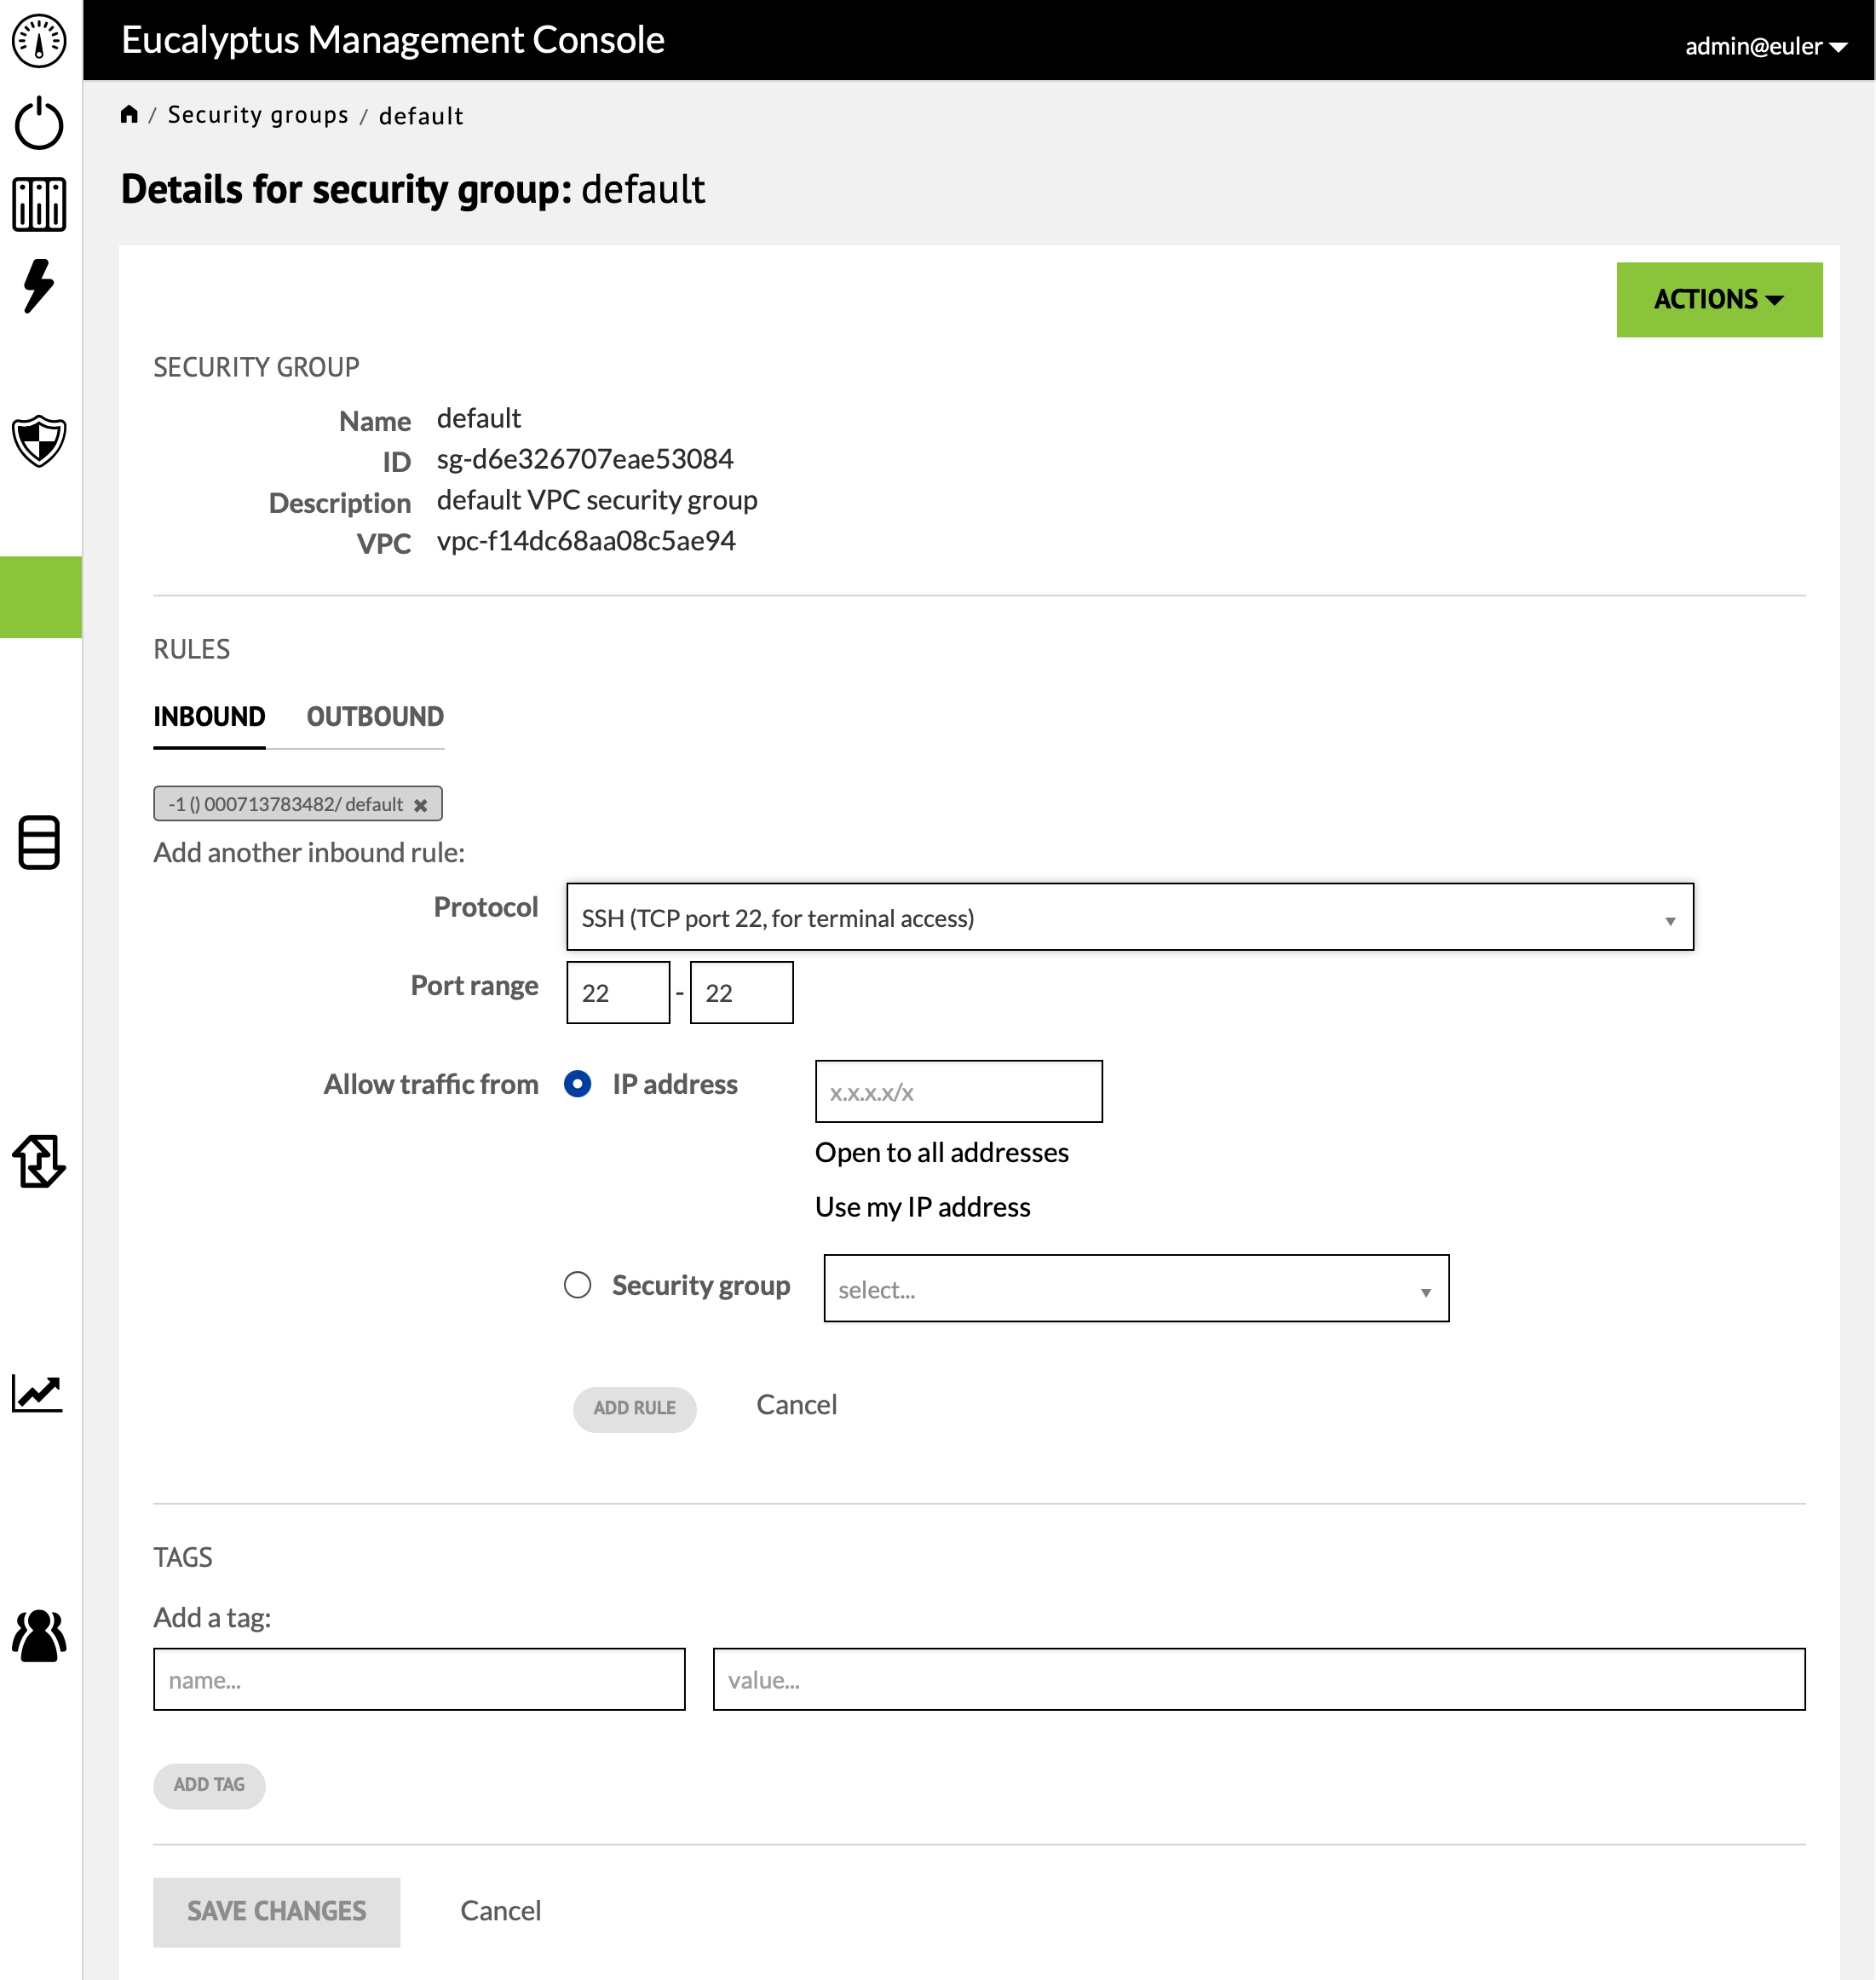The width and height of the screenshot is (1876, 1980).
Task: Click the green highlighted sidebar item
Action: click(41, 597)
